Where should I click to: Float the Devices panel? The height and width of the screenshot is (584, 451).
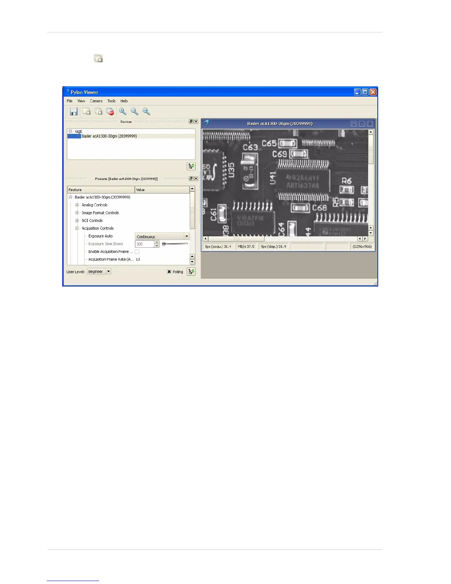[191, 121]
